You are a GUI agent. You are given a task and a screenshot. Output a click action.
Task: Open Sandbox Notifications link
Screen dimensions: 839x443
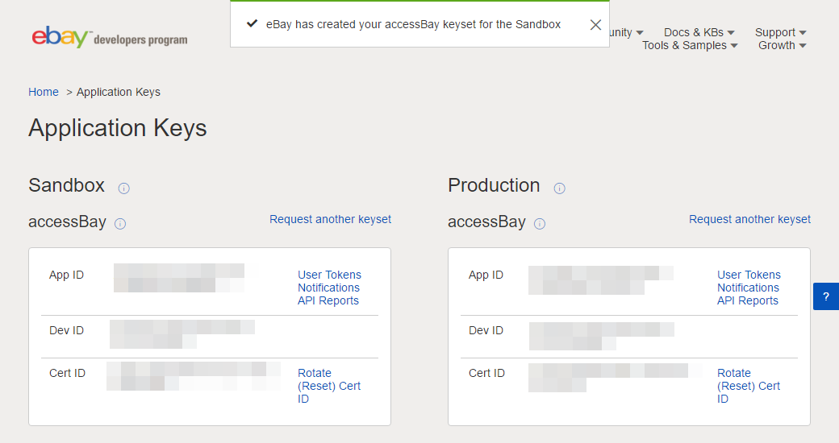pos(328,288)
